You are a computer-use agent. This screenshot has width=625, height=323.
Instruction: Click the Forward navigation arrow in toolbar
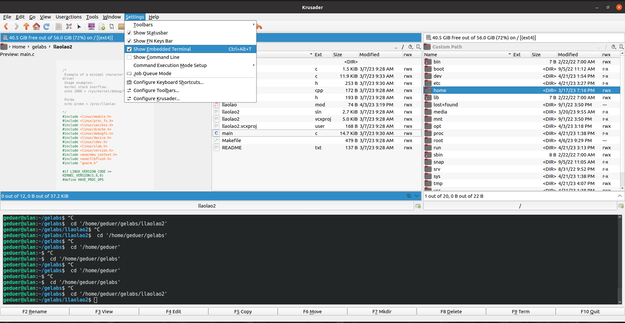tap(16, 26)
